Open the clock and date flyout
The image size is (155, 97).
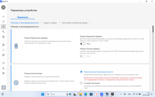(146, 94)
